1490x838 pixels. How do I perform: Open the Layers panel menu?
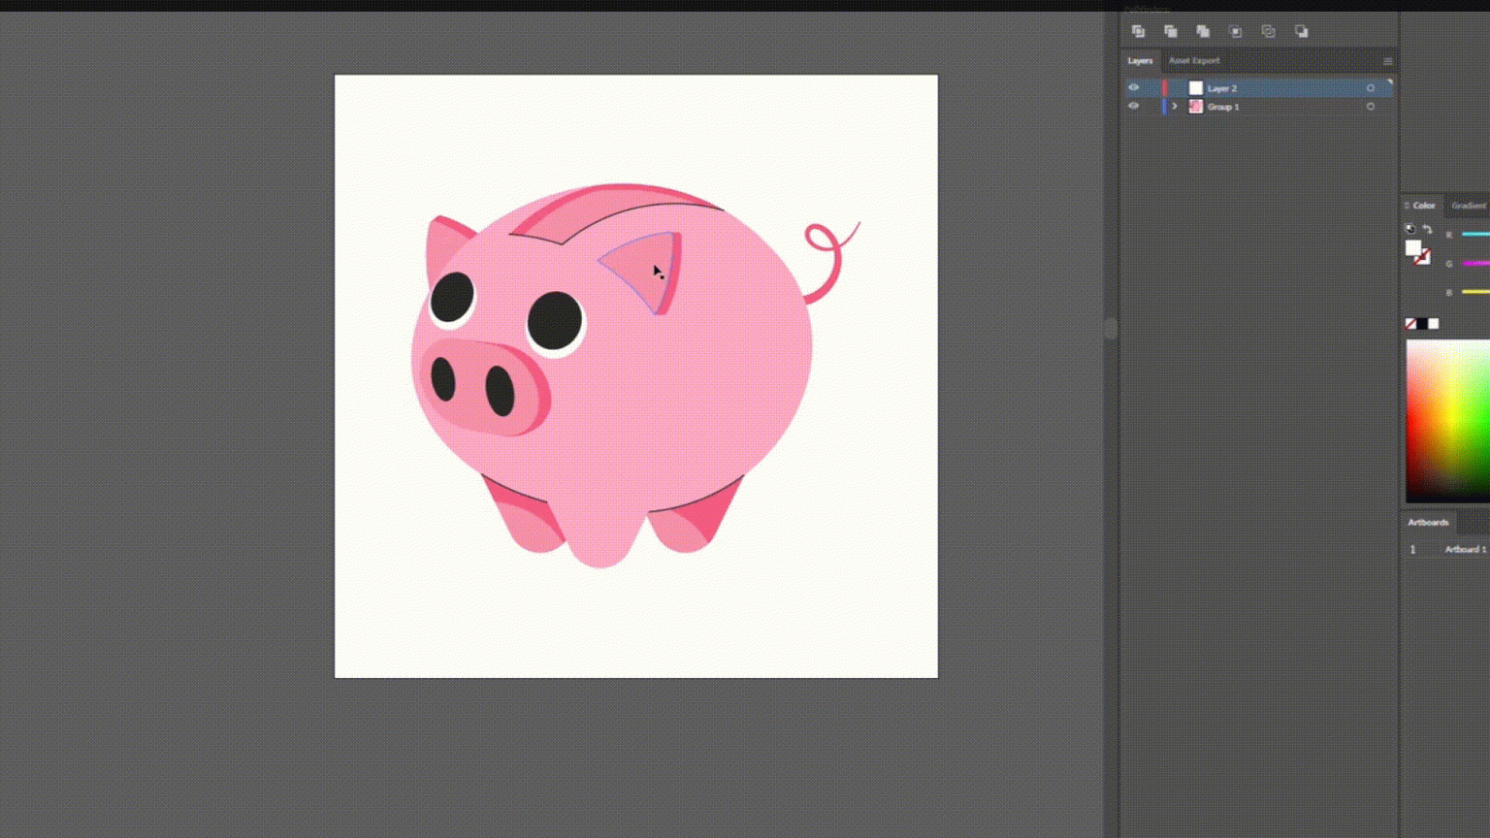pyautogui.click(x=1387, y=60)
